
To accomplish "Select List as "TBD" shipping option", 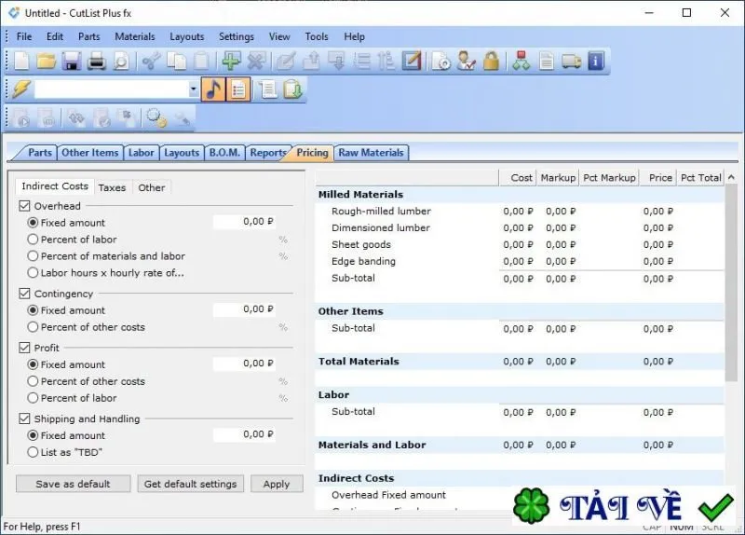I will tap(33, 452).
